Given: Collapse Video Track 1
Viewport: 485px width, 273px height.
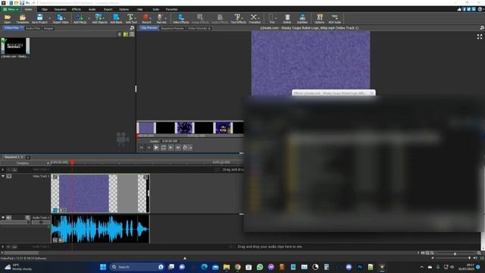Looking at the screenshot, I should click(3, 176).
